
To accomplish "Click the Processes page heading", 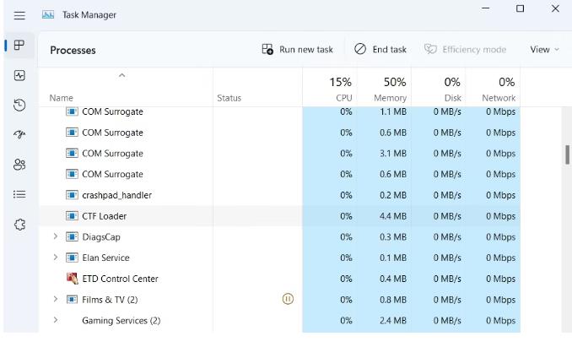I will tap(73, 50).
